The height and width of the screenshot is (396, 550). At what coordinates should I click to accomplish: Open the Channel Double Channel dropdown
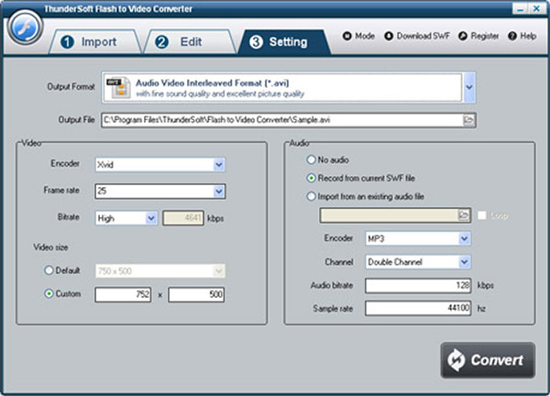coord(418,262)
